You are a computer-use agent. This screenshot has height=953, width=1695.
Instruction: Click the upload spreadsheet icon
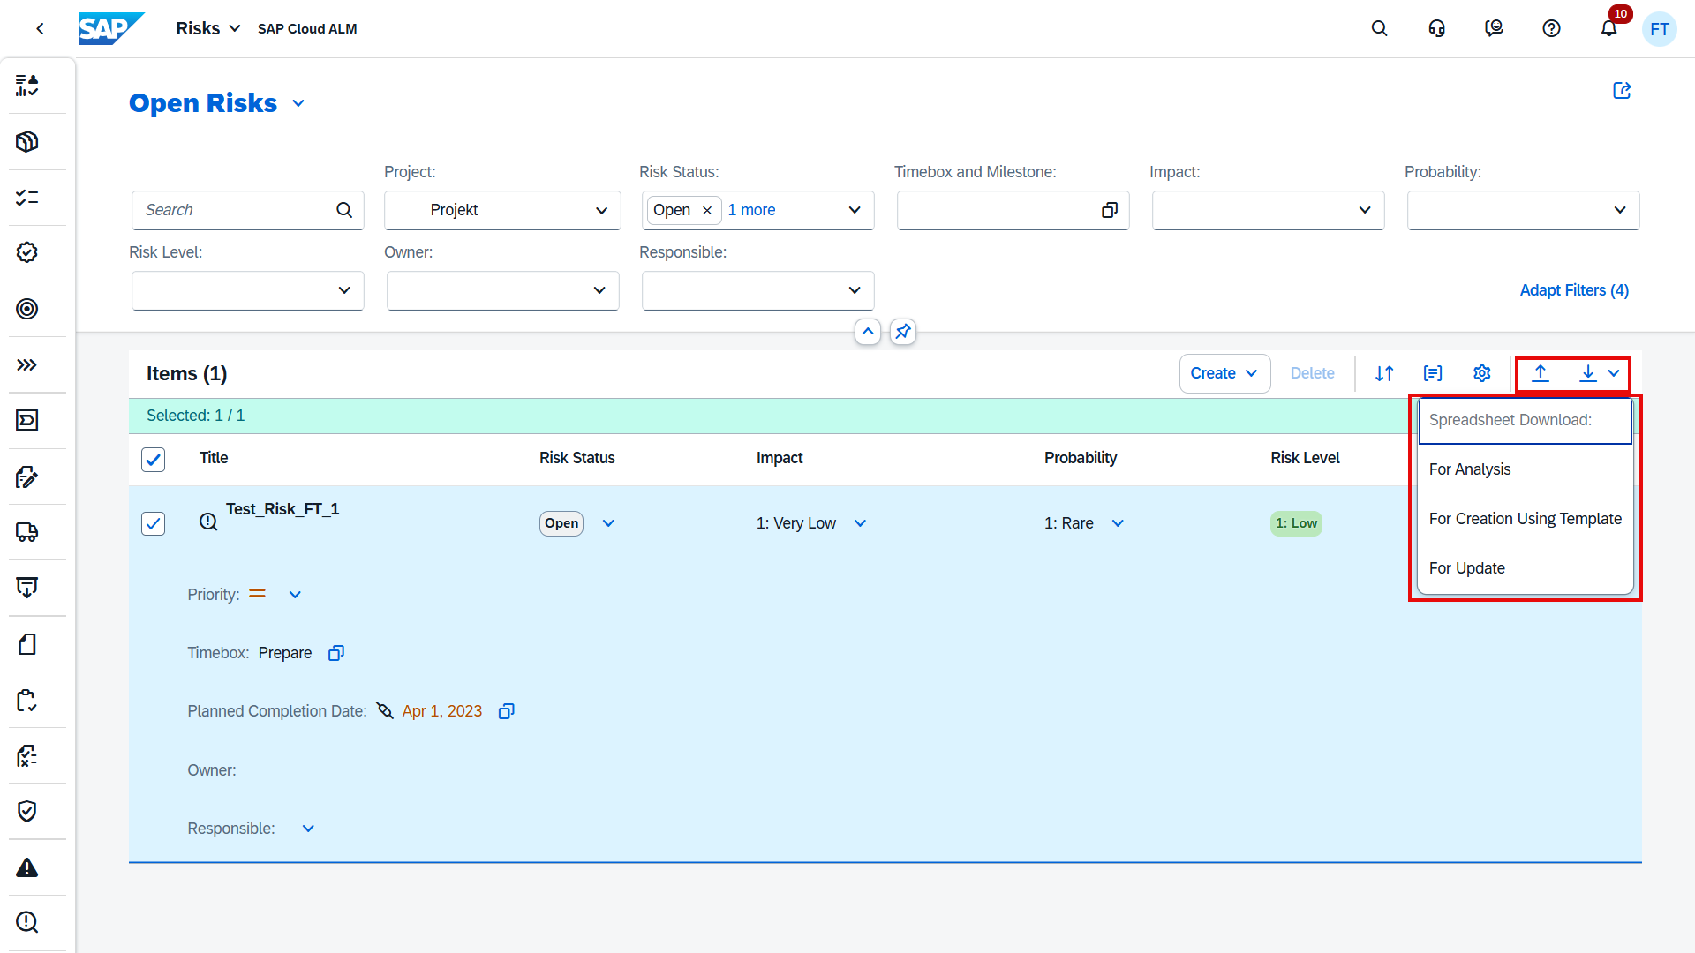[x=1541, y=373]
